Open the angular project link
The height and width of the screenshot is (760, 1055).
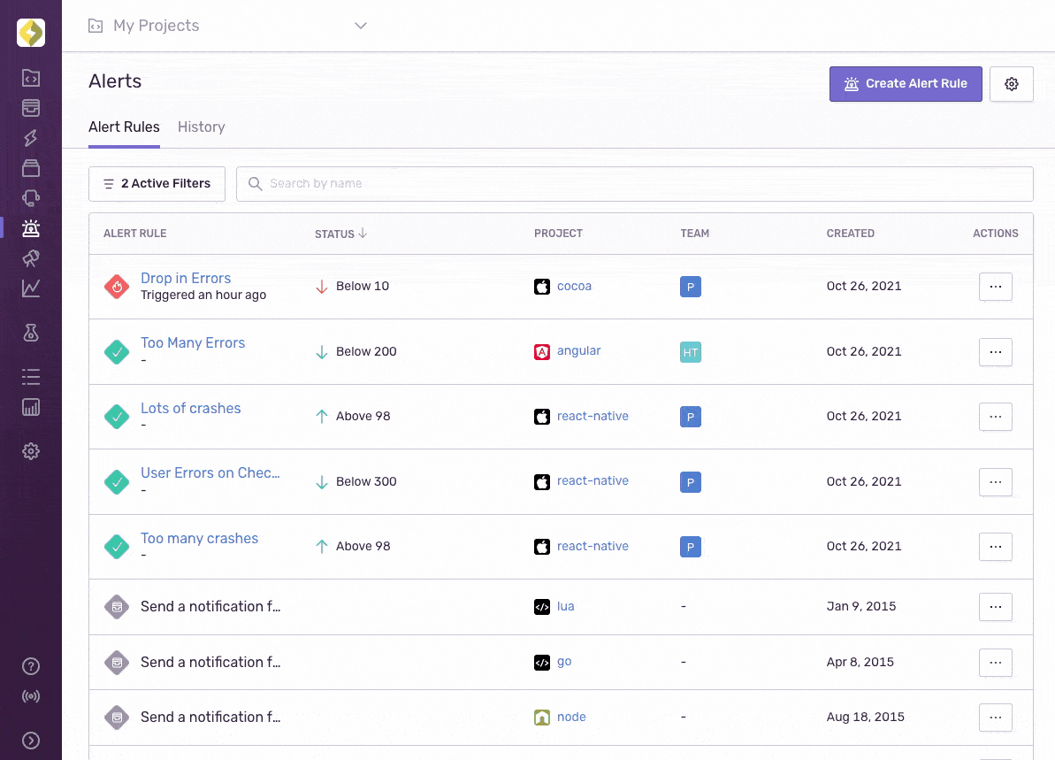(x=578, y=351)
